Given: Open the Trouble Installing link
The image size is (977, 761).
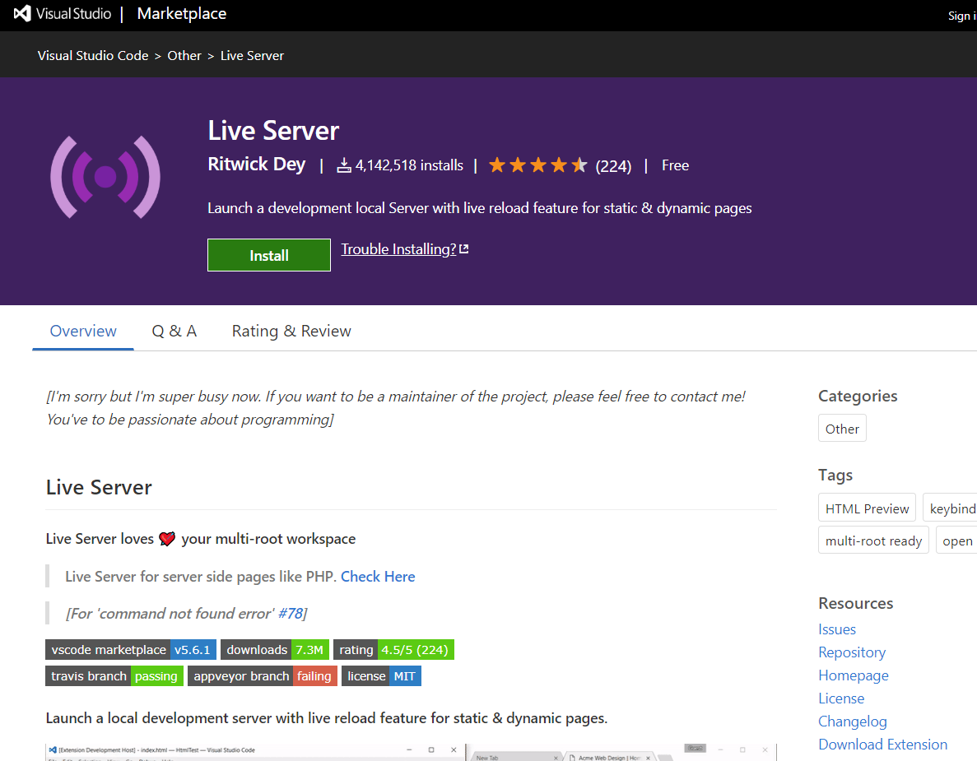Looking at the screenshot, I should 398,249.
